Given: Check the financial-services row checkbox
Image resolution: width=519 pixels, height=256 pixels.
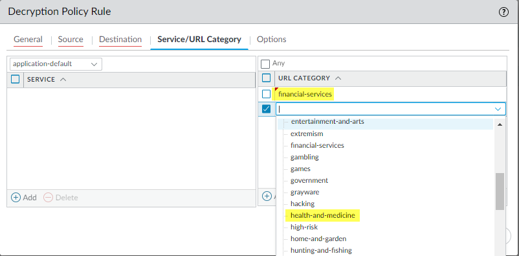Looking at the screenshot, I should point(266,94).
